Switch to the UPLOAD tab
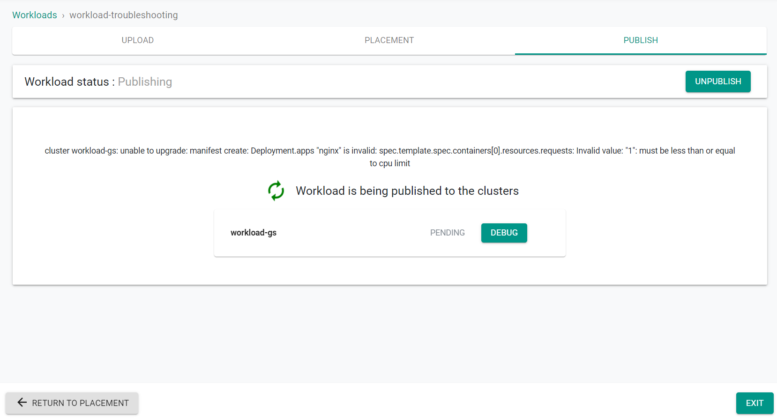 coord(138,40)
